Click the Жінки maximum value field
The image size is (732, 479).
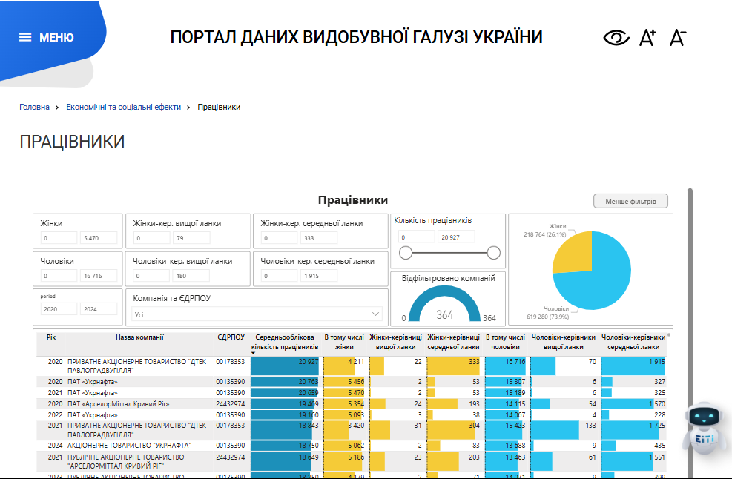[x=99, y=239]
